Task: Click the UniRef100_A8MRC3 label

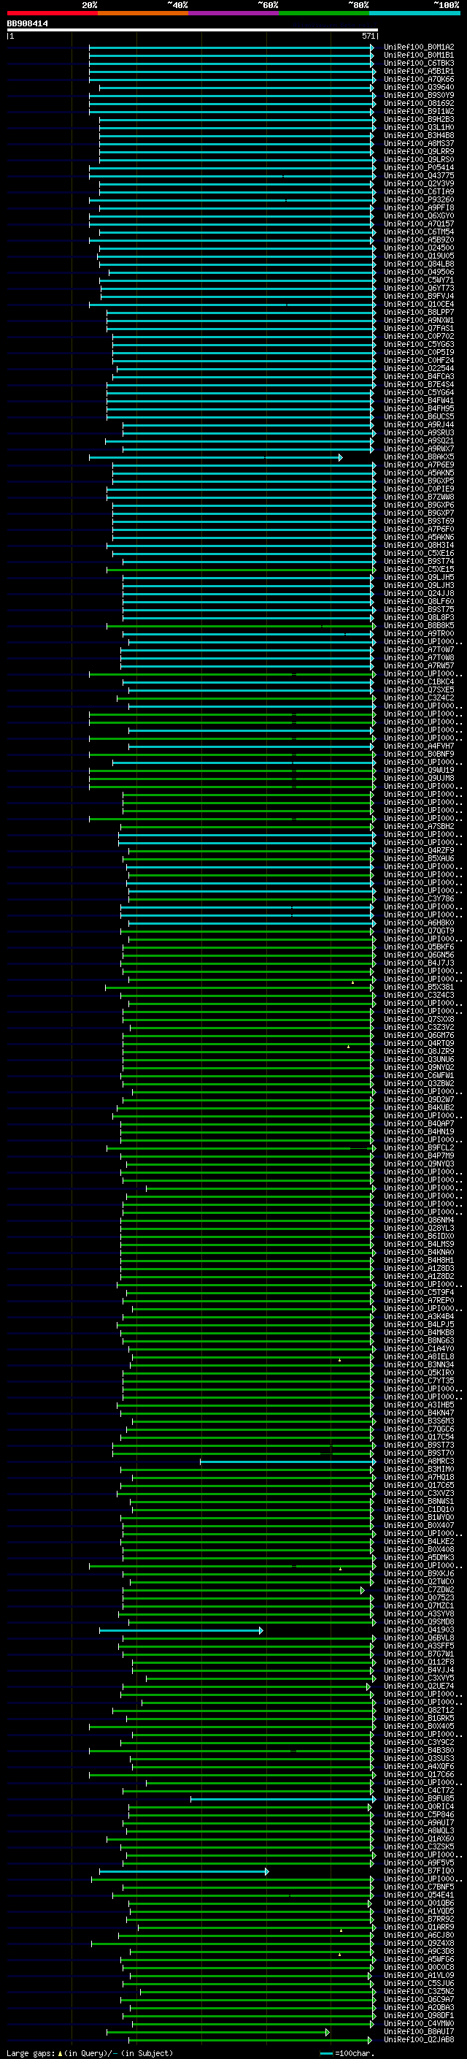Action: pyautogui.click(x=419, y=1460)
